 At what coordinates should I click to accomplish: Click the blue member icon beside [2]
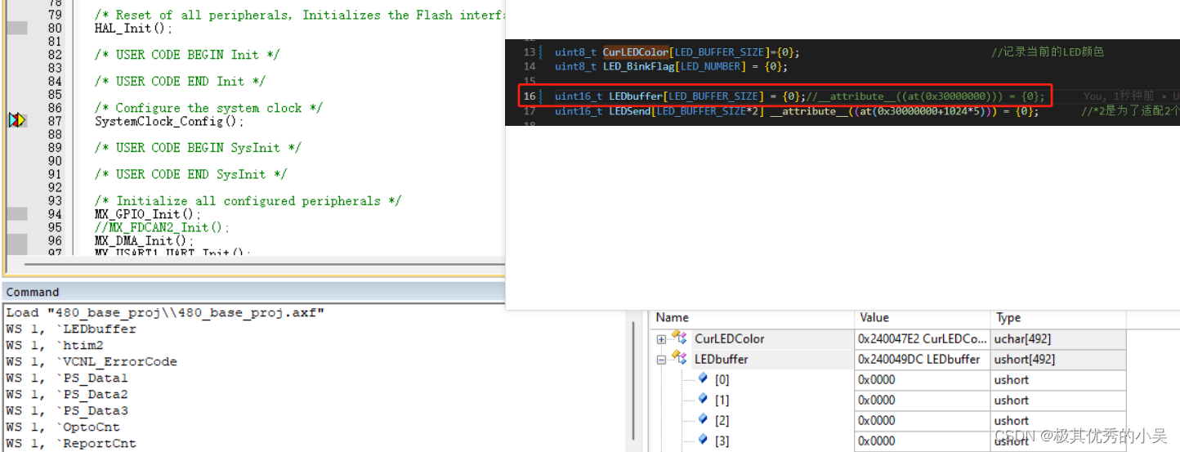703,419
